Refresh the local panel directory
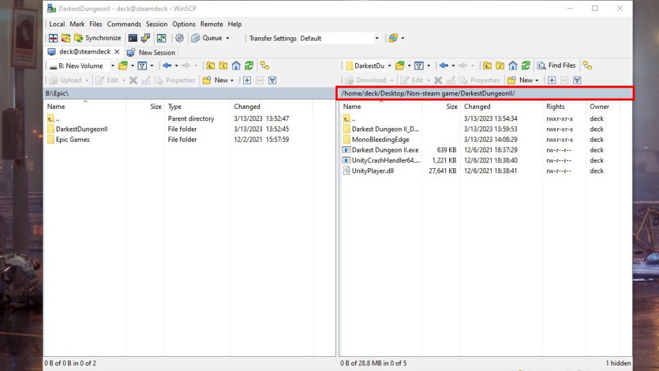Screen dimensions: 659x371 [248, 66]
